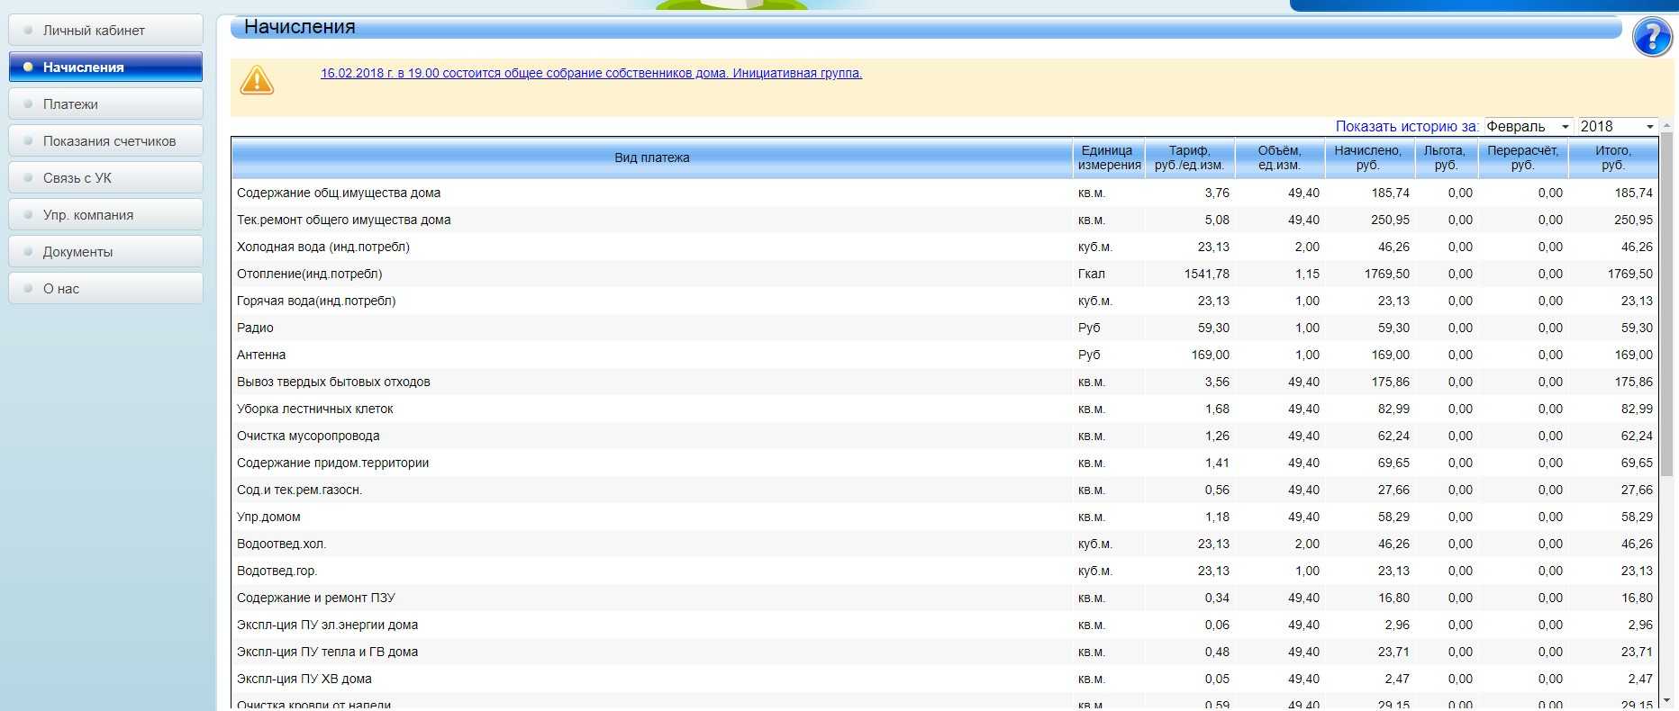The image size is (1679, 711).
Task: Navigate to Связь с УК
Action: (x=105, y=178)
